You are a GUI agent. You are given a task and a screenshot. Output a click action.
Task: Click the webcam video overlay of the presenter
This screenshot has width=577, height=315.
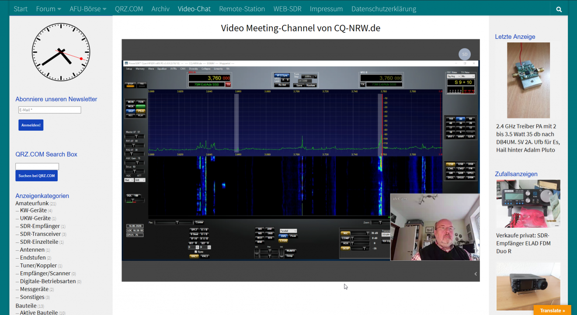[x=435, y=227]
